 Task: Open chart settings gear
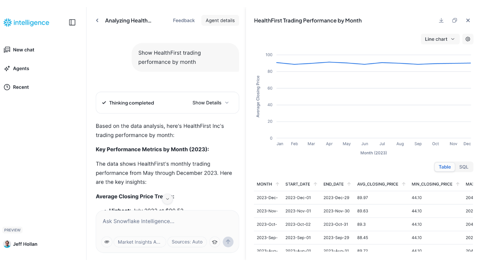[x=468, y=39]
